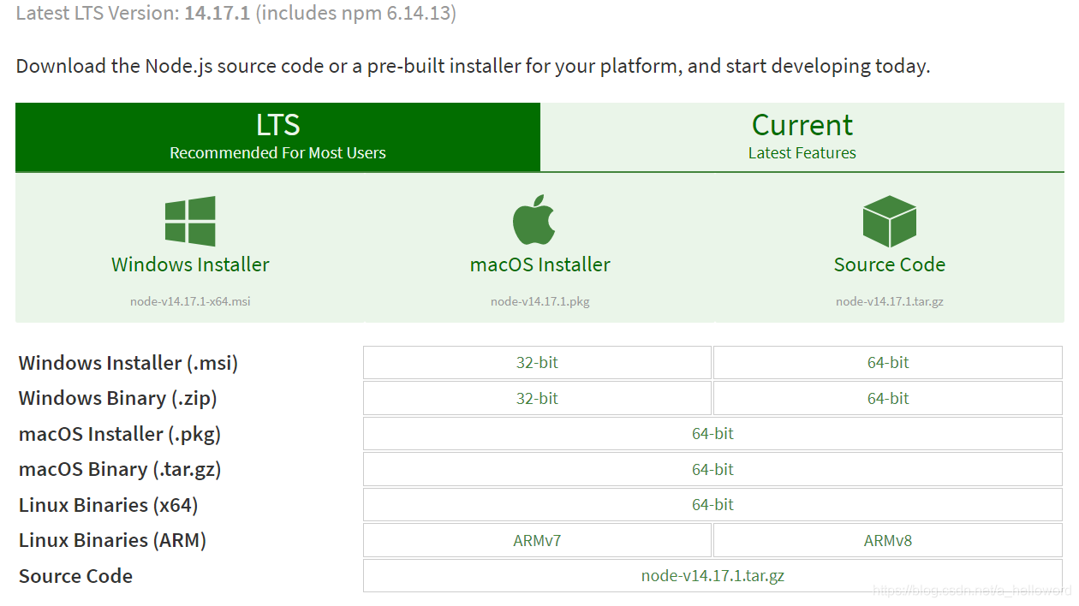1079x606 pixels.
Task: Download Linux Binaries ARMv8
Action: (x=888, y=541)
